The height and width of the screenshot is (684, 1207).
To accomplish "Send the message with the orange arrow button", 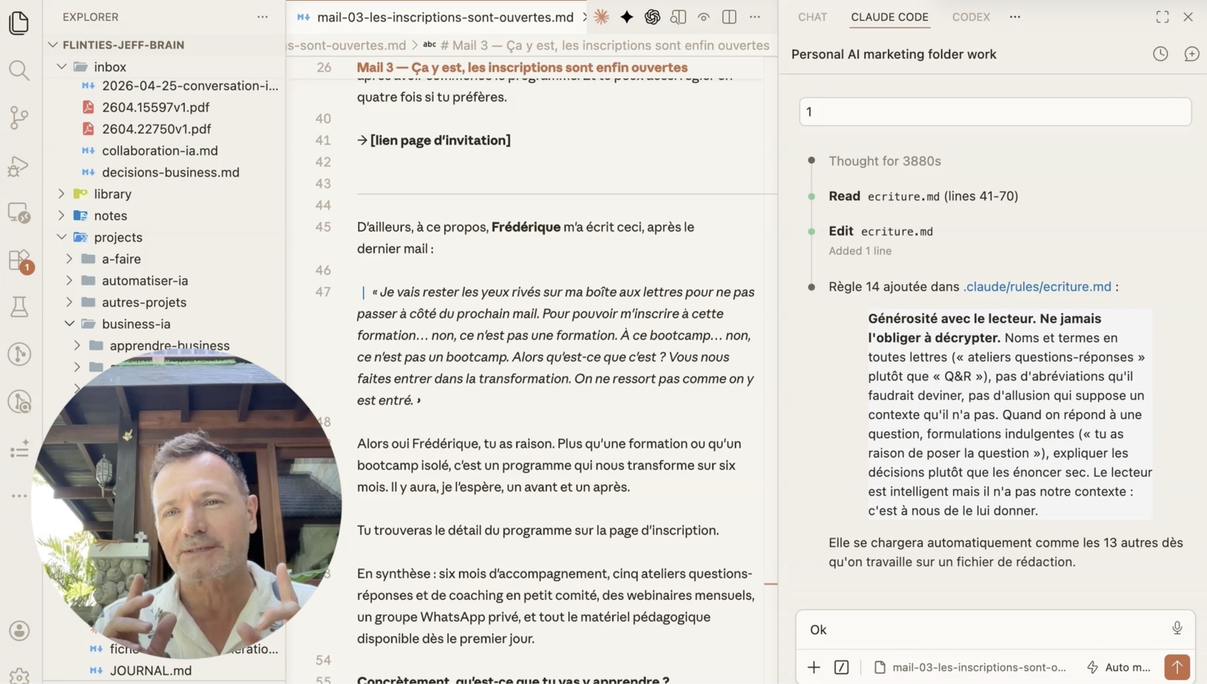I will tap(1177, 667).
